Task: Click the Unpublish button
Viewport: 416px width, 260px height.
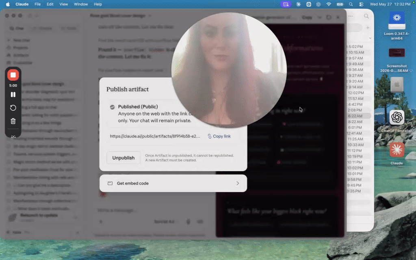Action: (123, 158)
